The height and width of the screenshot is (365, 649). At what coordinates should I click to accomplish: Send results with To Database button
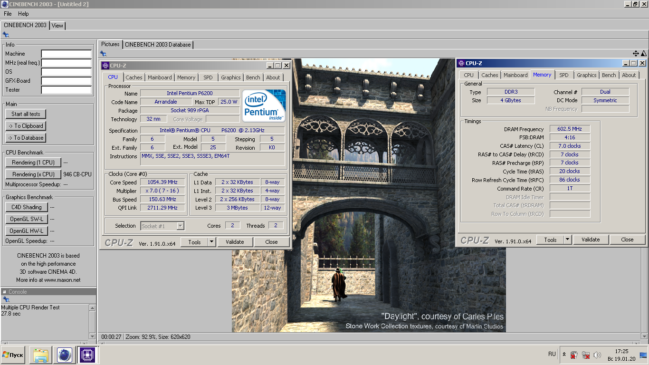pos(26,138)
